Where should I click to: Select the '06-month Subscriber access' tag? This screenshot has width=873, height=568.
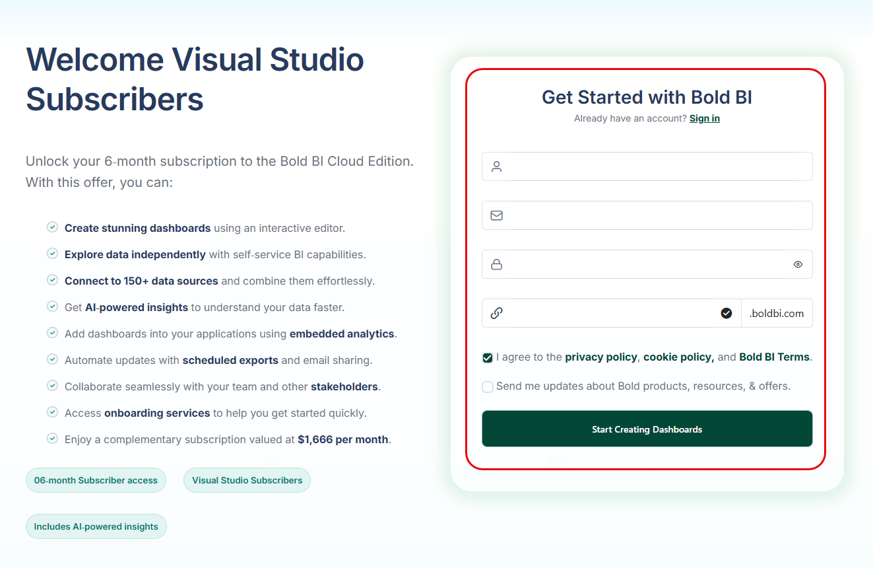tap(96, 480)
